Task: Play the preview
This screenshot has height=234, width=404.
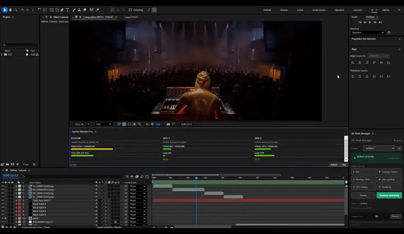Action: click(370, 22)
